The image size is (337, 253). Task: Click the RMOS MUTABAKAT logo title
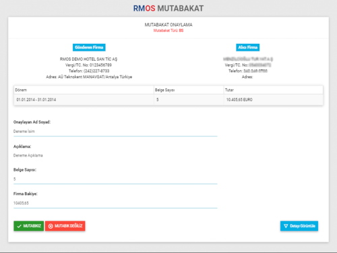pos(168,8)
